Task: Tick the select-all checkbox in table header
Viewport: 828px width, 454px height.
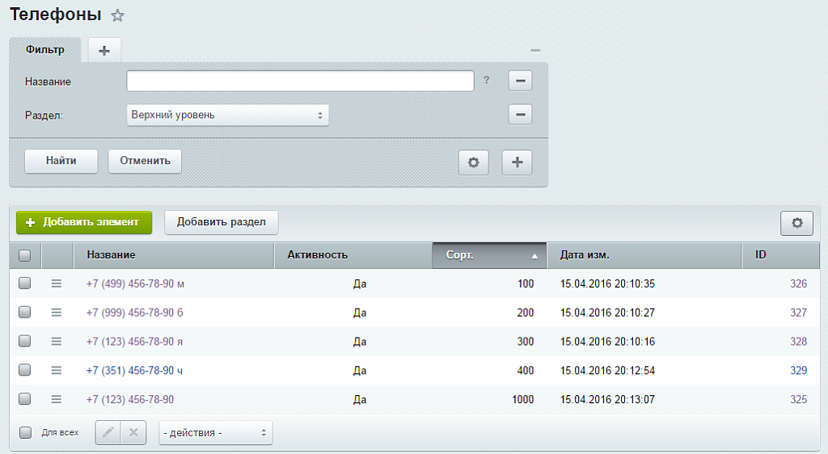Action: tap(24, 255)
